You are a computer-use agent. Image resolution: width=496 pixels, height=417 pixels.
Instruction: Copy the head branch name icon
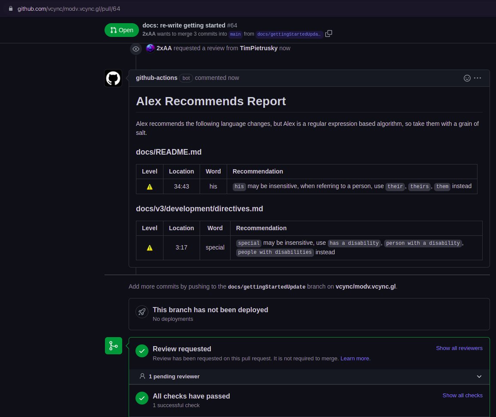329,33
